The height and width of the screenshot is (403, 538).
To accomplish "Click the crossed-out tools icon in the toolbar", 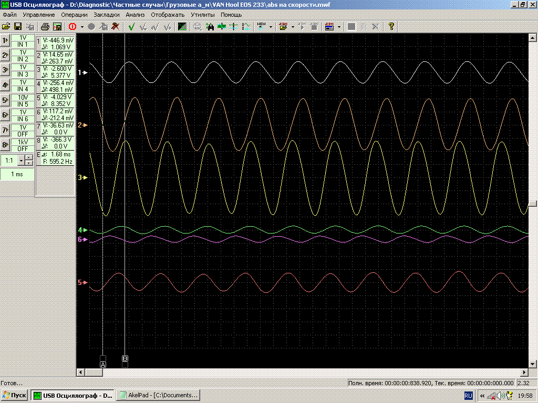I will click(x=116, y=26).
